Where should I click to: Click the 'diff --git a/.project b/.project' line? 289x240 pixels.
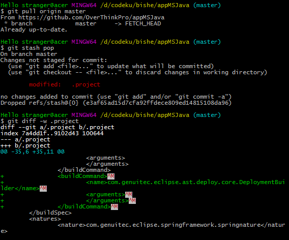tap(57, 127)
